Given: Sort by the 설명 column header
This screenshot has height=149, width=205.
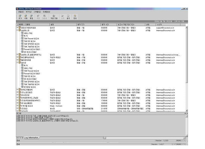Looking at the screenshot, I should point(63,25).
